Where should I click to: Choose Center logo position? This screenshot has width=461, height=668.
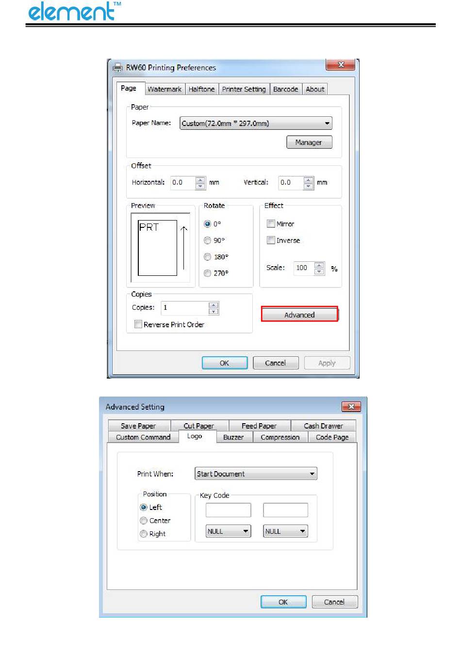point(144,521)
